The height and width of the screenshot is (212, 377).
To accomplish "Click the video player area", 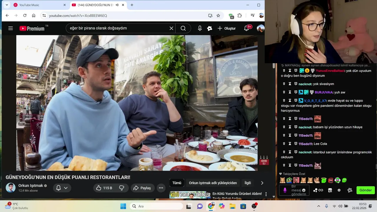I will 137,103.
